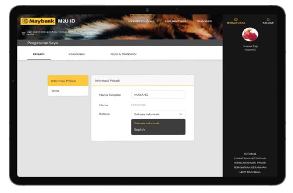Switch to the Keamanan tab
Viewport: 293px width, 193px height.
pos(77,54)
